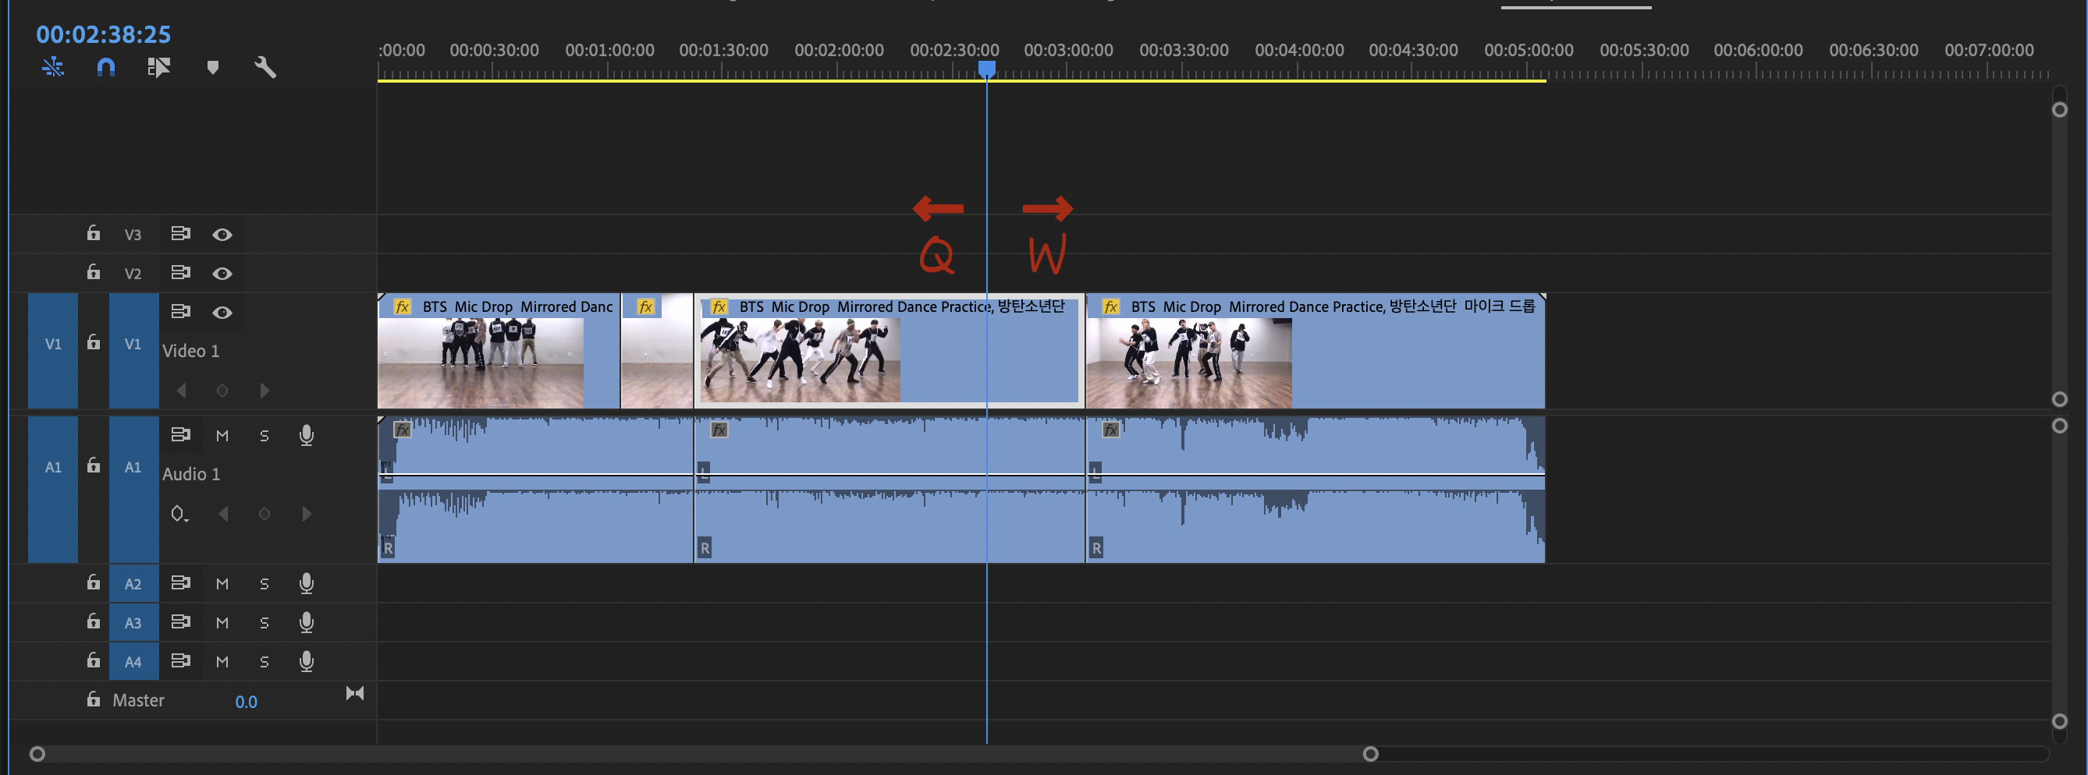Image resolution: width=2088 pixels, height=775 pixels.
Task: Toggle A1 track targeting button
Action: [133, 489]
